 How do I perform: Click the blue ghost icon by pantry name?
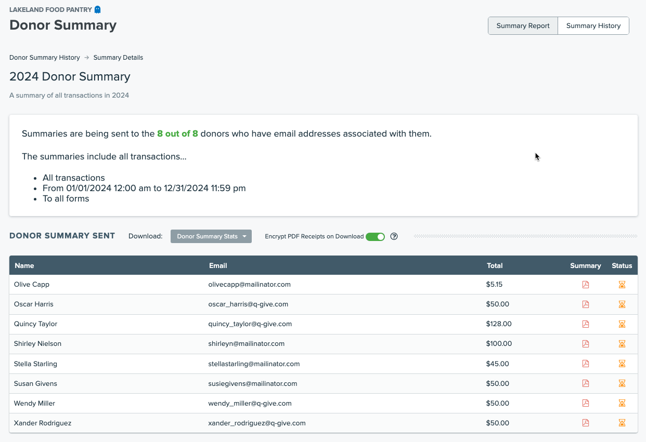click(x=97, y=9)
